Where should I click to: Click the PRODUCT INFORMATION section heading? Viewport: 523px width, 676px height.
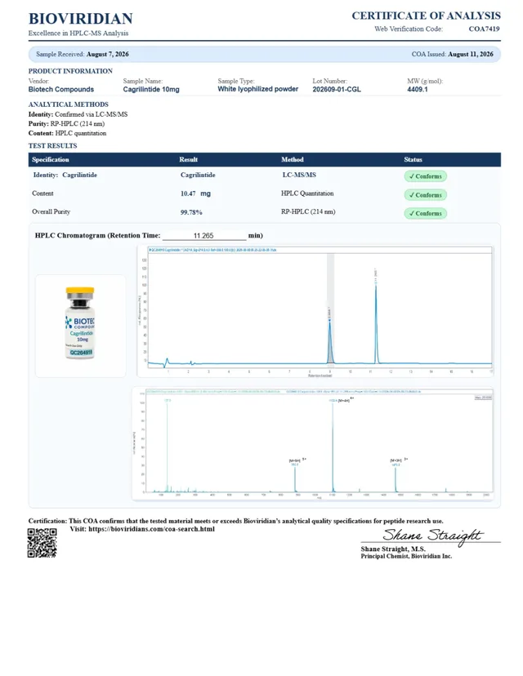click(70, 71)
